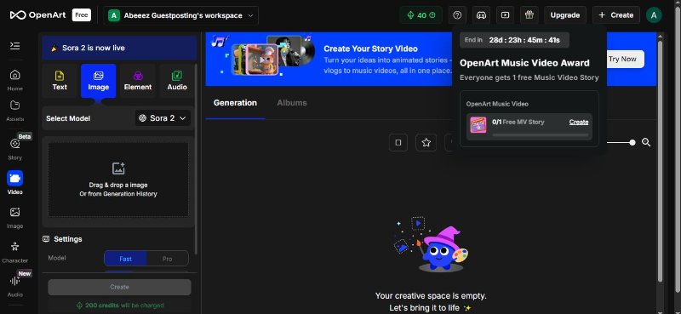Open the Character sidebar section
Image resolution: width=681 pixels, height=314 pixels.
tap(14, 252)
